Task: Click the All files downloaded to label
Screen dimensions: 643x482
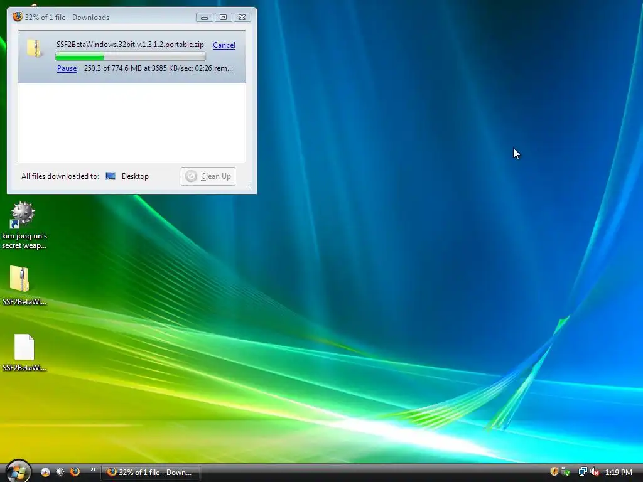Action: 60,176
